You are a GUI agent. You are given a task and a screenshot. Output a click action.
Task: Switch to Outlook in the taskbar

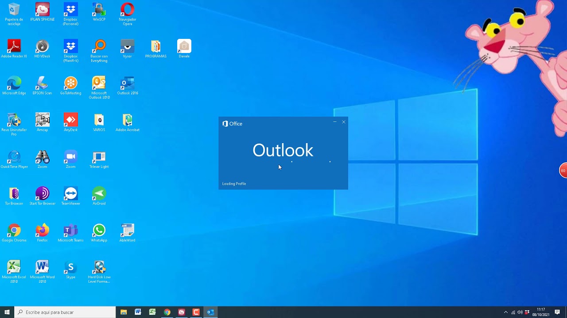[210, 312]
